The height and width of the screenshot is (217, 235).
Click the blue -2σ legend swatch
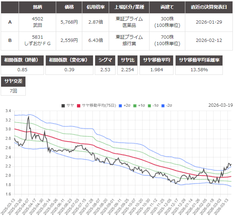[163, 105]
